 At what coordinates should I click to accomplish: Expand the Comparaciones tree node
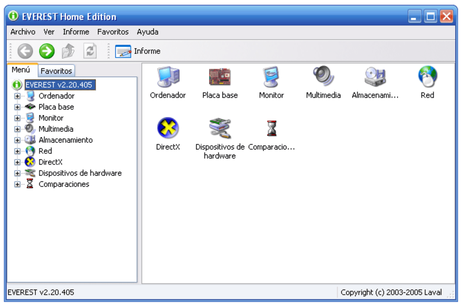pos(17,185)
